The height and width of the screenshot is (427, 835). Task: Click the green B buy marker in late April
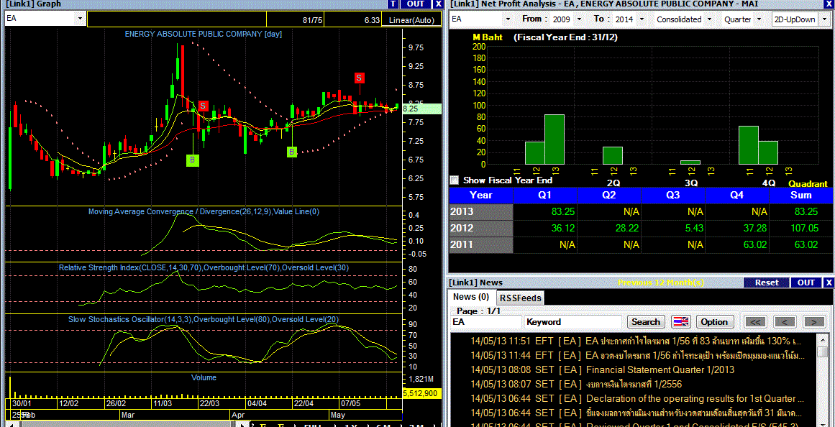[291, 152]
